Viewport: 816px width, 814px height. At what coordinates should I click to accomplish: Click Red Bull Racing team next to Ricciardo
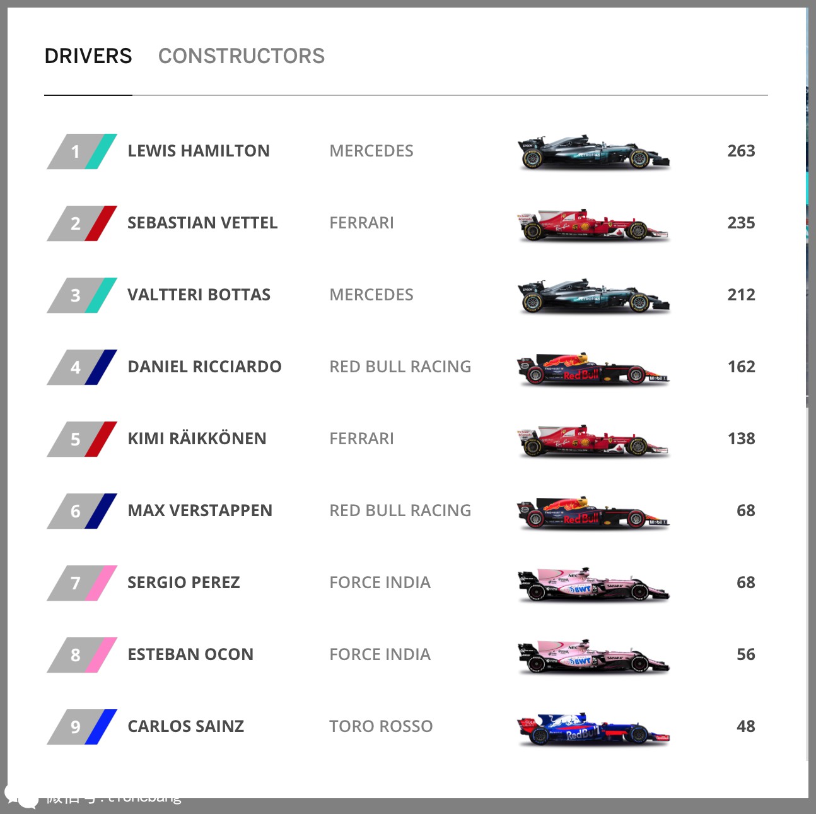400,367
